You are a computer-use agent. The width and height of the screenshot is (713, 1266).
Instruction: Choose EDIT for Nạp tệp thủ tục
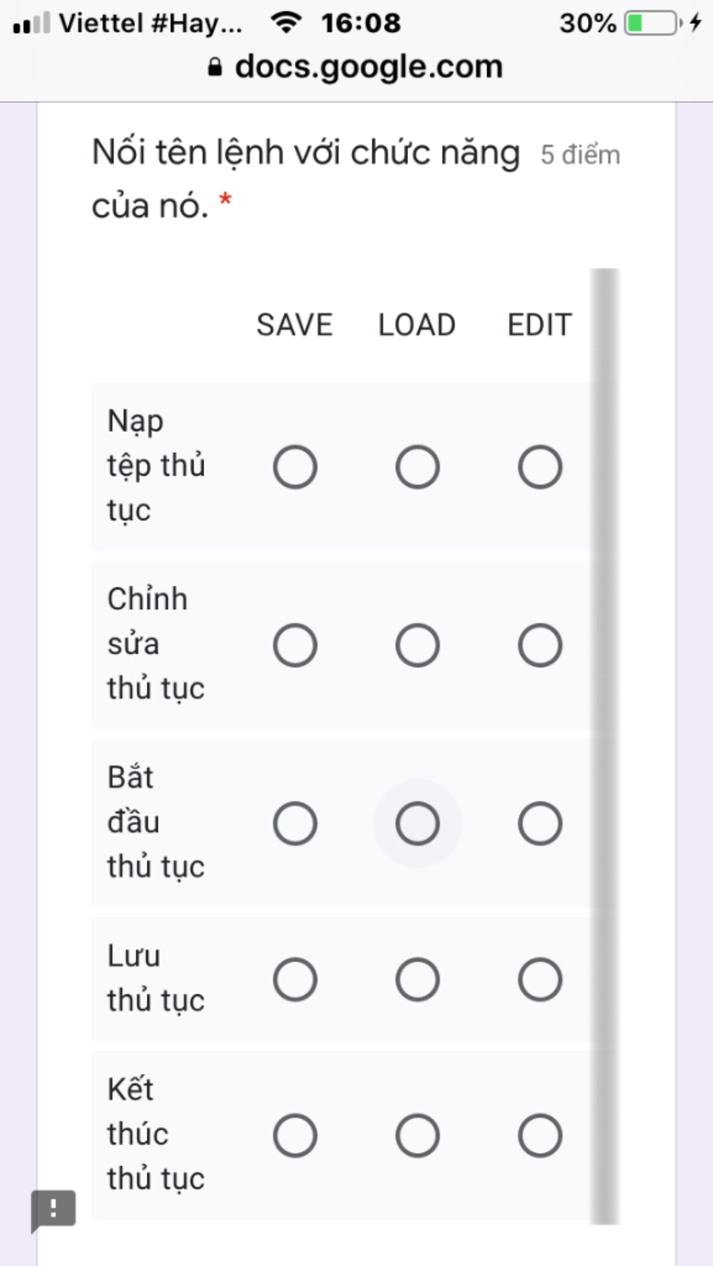[x=540, y=467]
